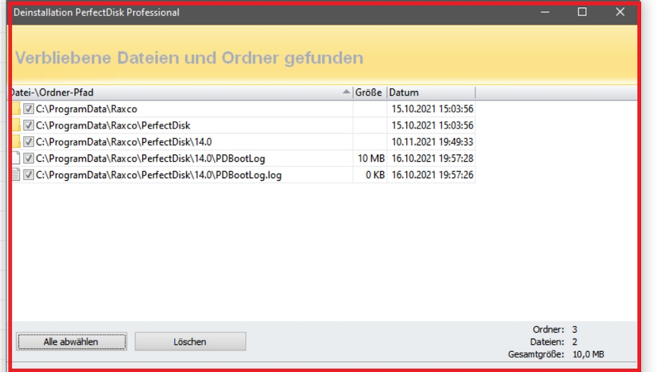Click sort arrow in path column header

pos(346,92)
